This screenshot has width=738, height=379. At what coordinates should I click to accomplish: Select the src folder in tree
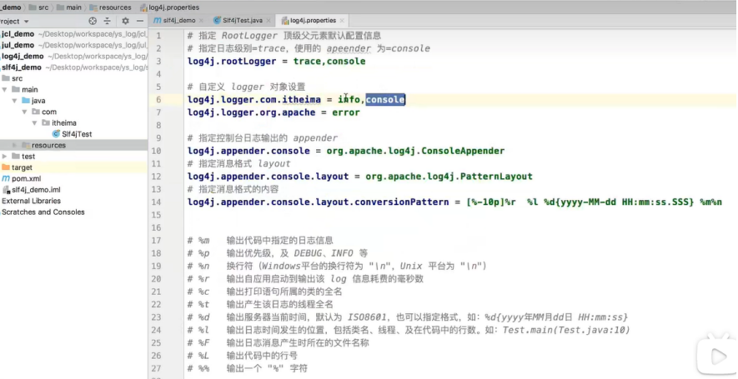(17, 78)
